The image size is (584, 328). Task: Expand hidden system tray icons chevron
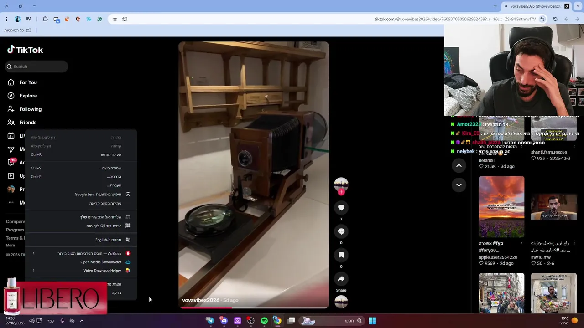[82, 321]
